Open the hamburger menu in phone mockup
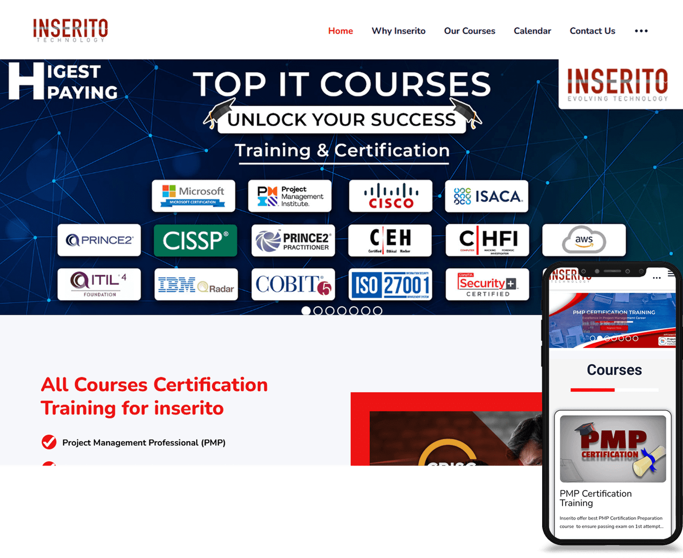Image resolution: width=683 pixels, height=558 pixels. pyautogui.click(x=671, y=274)
